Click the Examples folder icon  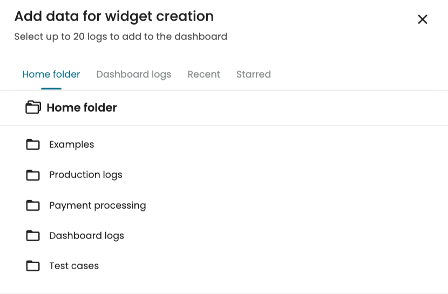[x=33, y=145]
